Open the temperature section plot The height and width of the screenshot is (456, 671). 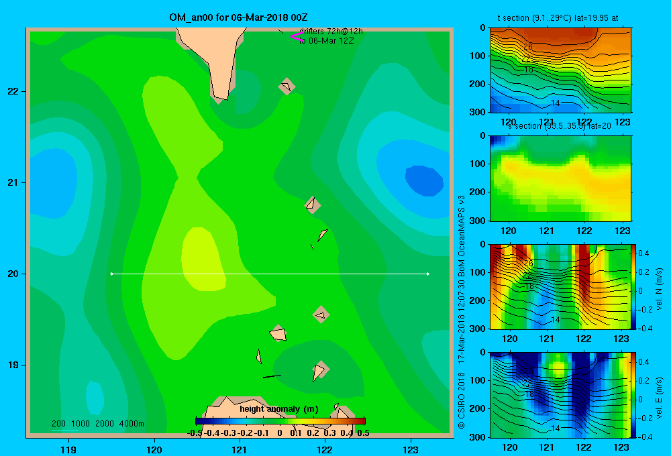[560, 70]
